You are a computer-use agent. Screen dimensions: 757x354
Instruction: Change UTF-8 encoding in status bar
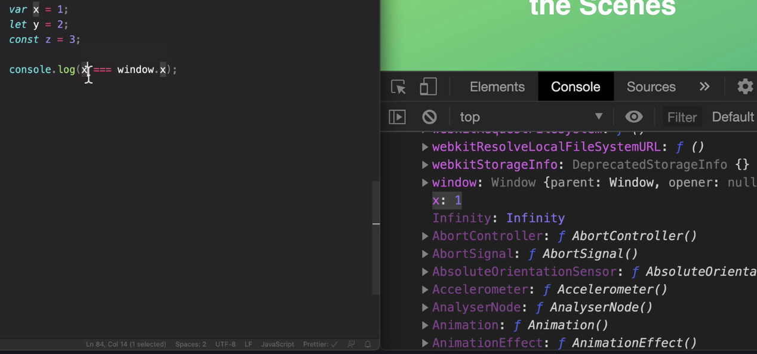(225, 344)
